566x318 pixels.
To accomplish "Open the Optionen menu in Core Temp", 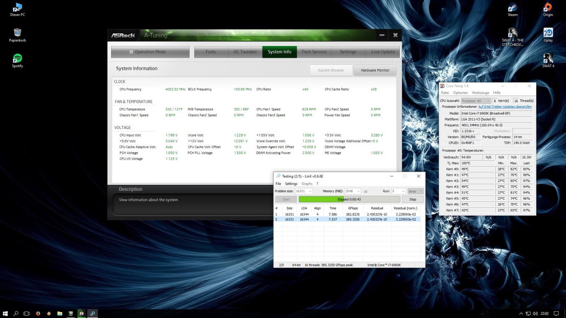I will click(x=460, y=93).
